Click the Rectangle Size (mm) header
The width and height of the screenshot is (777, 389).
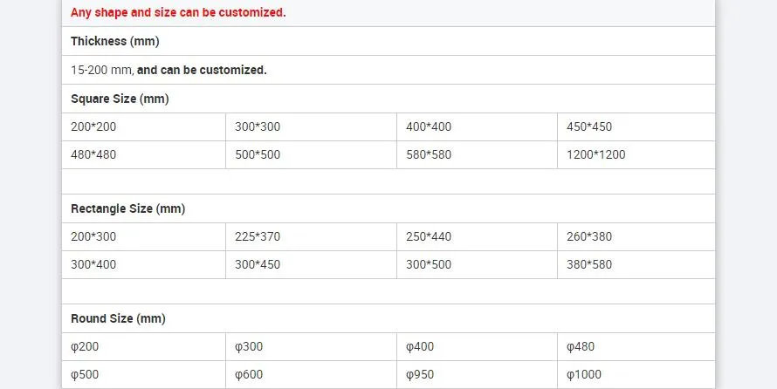point(127,208)
